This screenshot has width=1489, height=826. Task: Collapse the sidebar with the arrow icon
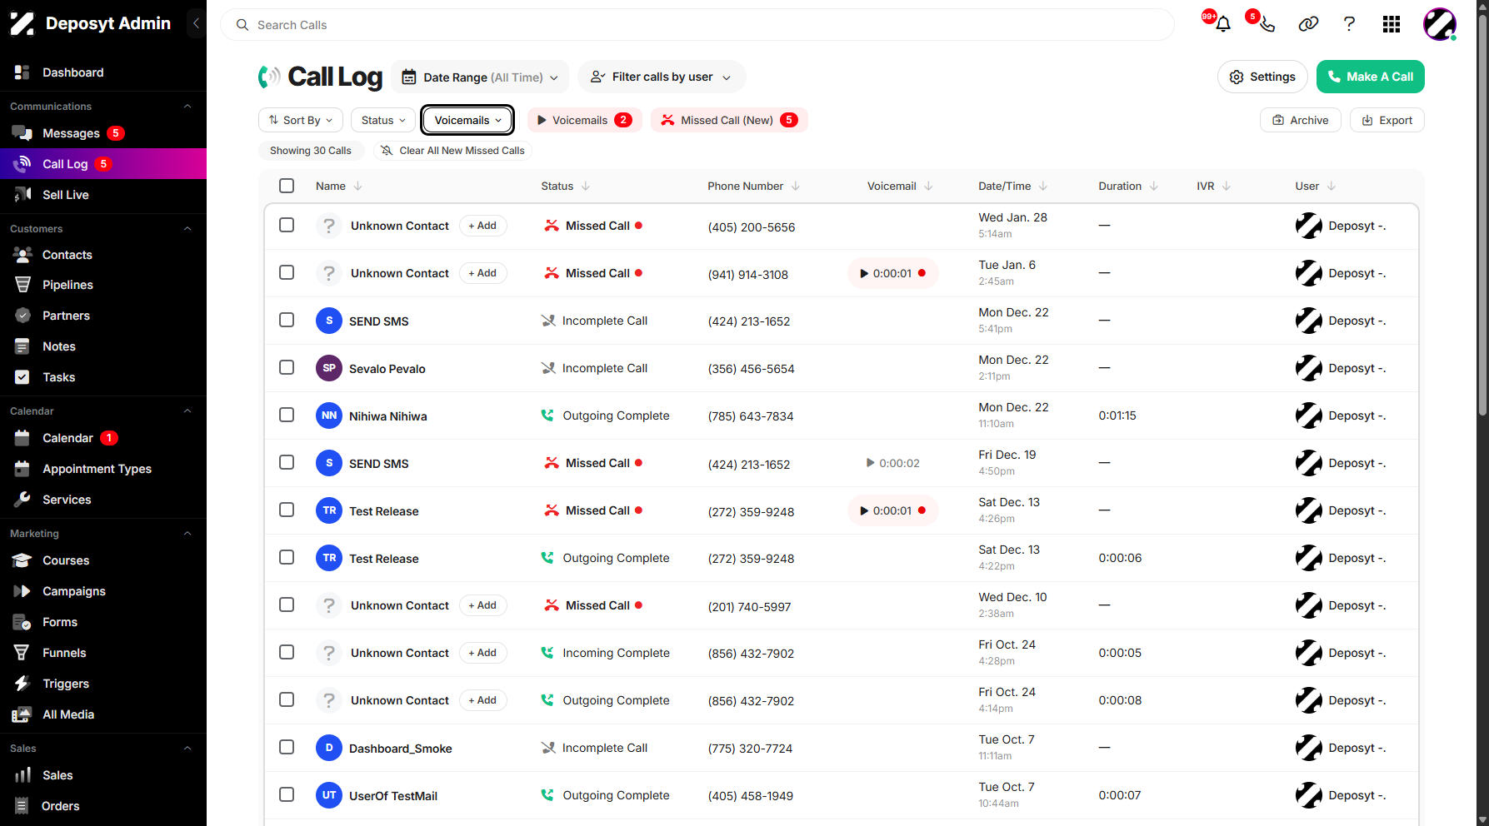(196, 23)
